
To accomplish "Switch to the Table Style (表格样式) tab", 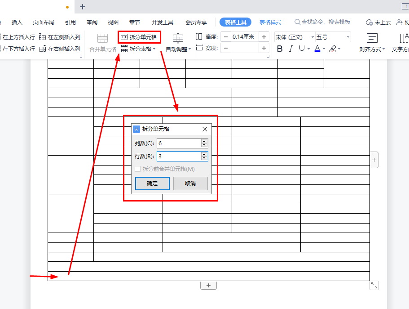I will tap(270, 22).
